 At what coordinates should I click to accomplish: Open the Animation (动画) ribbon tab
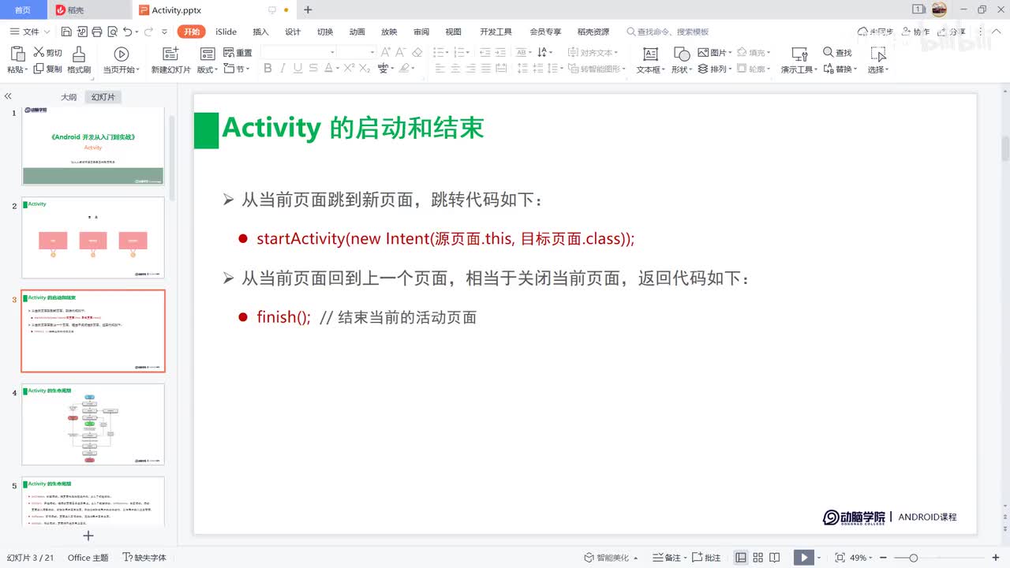pyautogui.click(x=357, y=32)
